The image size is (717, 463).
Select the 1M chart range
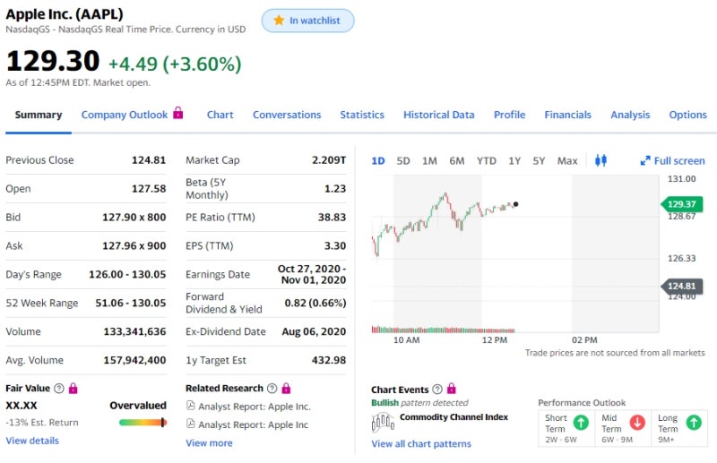point(429,161)
